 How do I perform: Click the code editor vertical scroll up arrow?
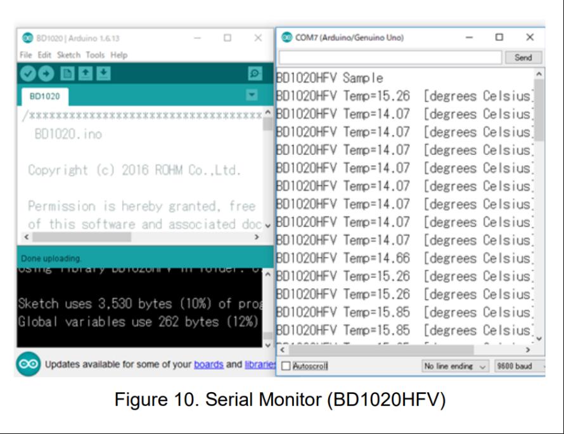click(267, 112)
